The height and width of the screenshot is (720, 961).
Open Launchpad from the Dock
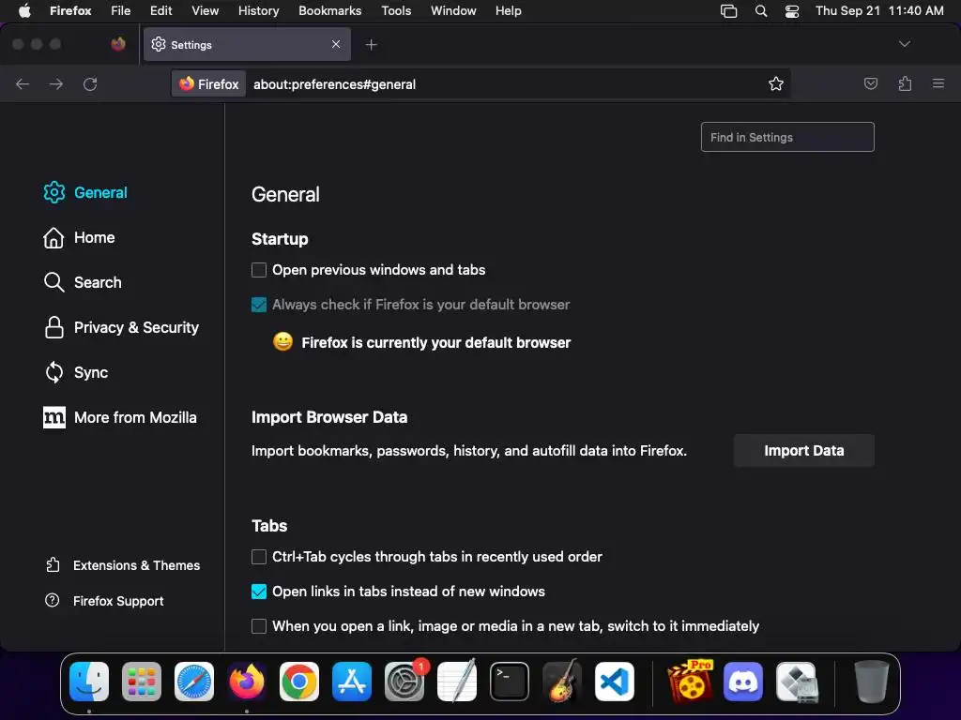pyautogui.click(x=142, y=682)
